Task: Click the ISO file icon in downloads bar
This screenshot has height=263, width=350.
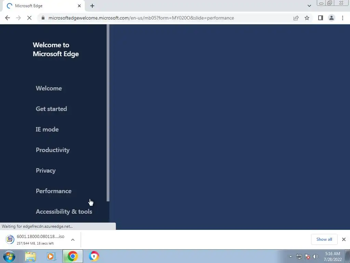Action: pos(10,239)
